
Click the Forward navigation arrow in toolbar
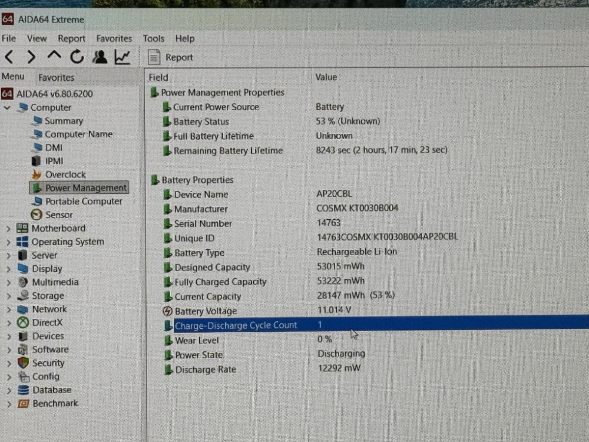(32, 57)
